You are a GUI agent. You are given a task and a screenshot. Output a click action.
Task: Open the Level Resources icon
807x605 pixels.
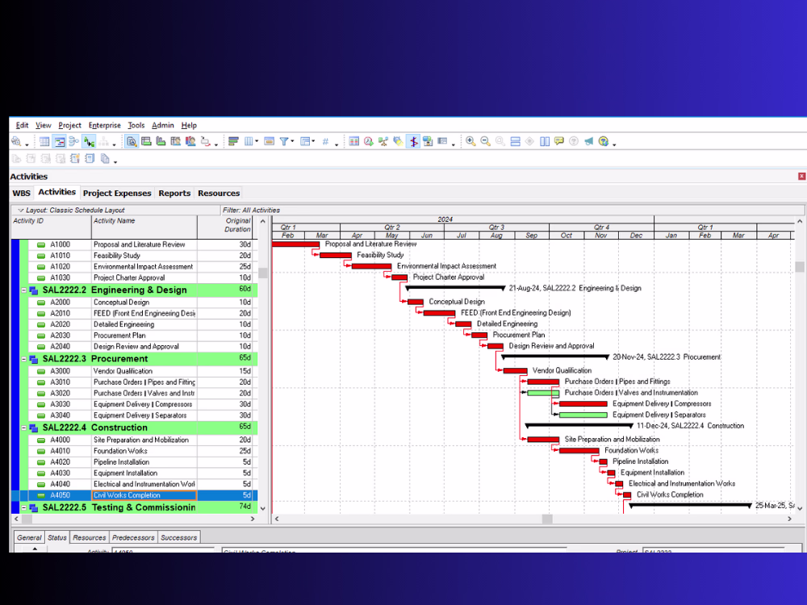tap(383, 141)
